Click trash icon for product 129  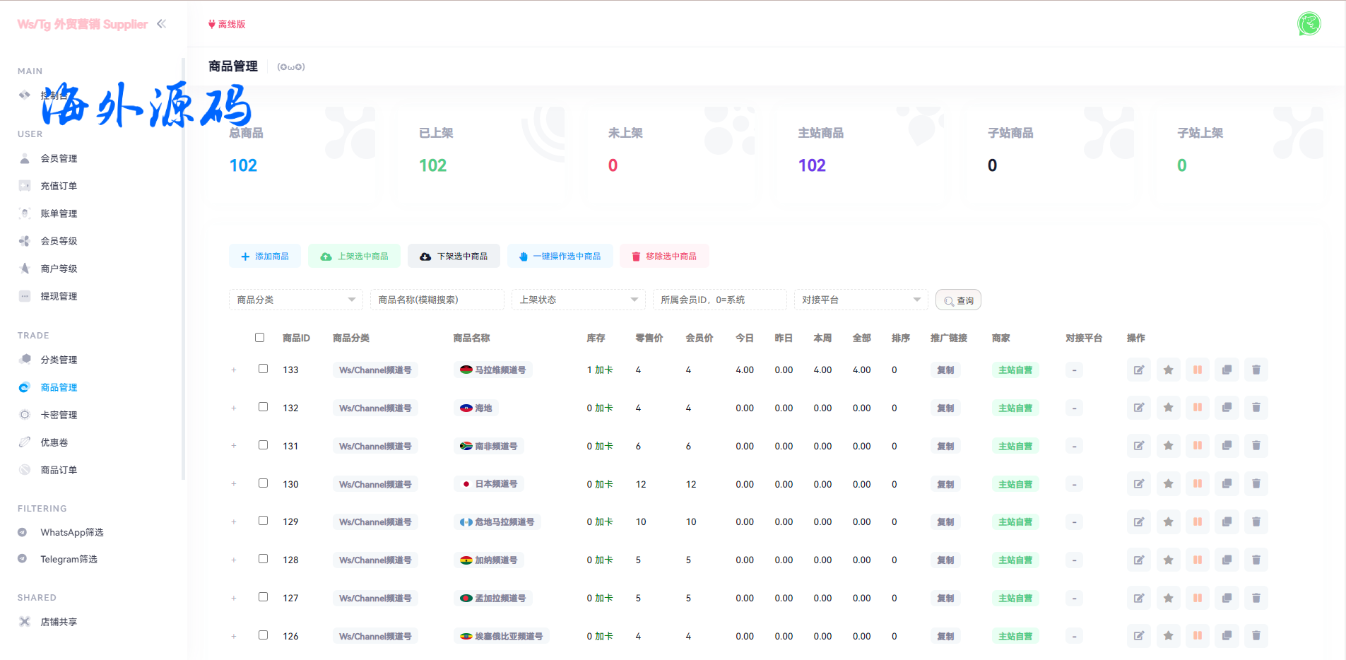[x=1256, y=521]
